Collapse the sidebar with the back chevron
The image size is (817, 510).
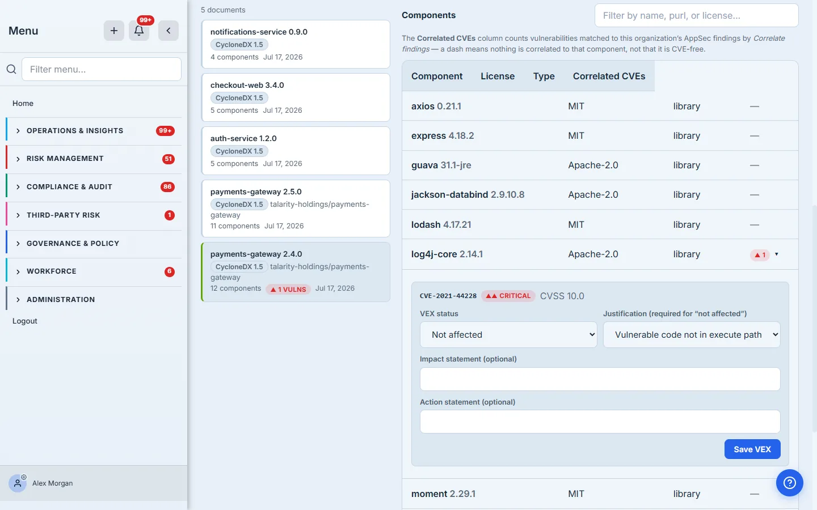click(x=169, y=31)
